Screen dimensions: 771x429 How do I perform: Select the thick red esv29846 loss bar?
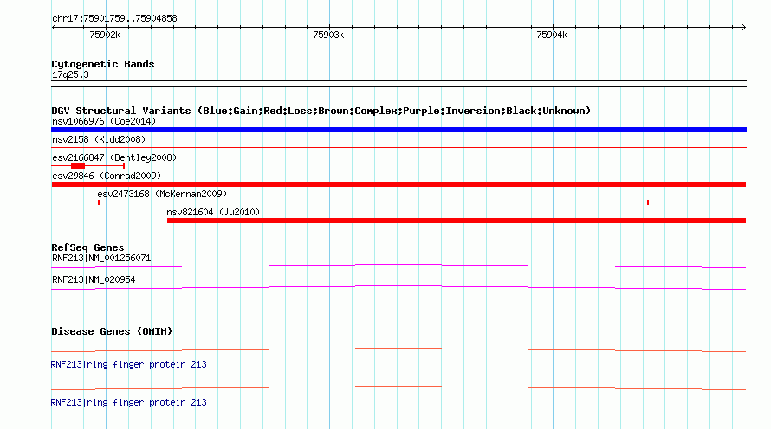click(398, 184)
